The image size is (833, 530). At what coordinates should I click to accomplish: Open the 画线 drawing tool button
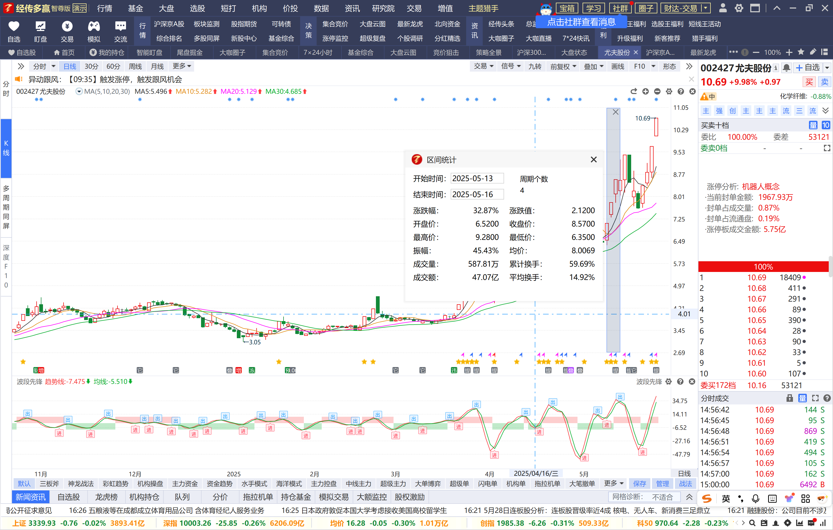point(618,66)
